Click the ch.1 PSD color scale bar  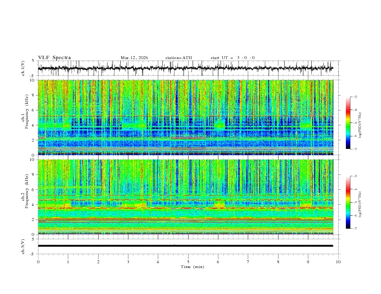[348, 123]
